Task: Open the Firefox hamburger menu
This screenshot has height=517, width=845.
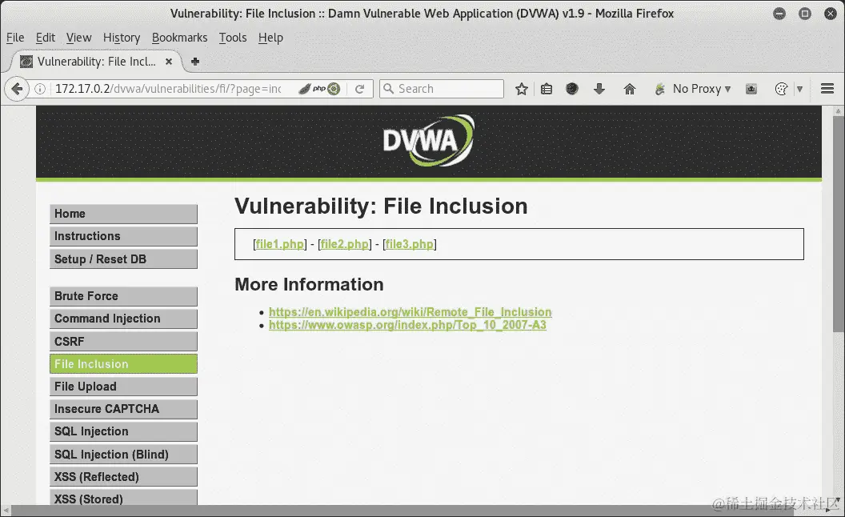Action: point(827,88)
